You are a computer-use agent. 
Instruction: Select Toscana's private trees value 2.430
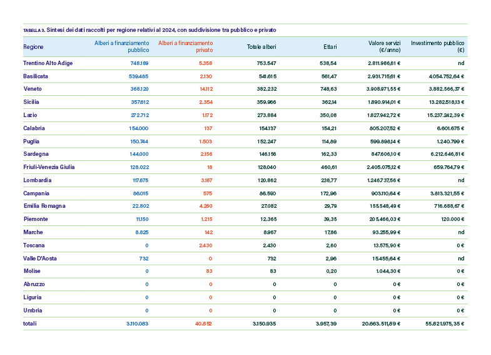point(206,245)
